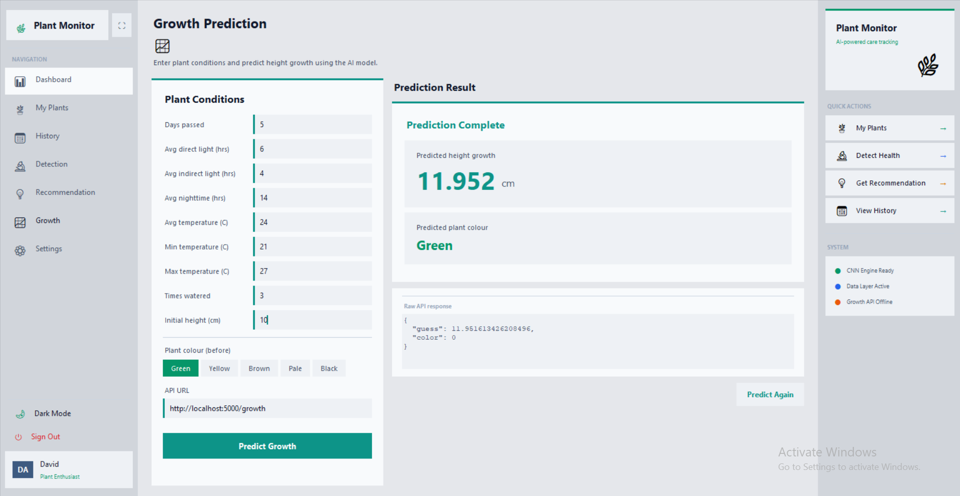Screen dimensions: 960x496
Task: Open Settings page in navigation
Action: [69, 250]
